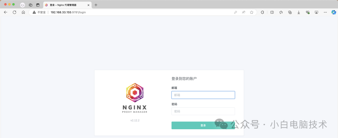Click the 密码 field label
Image resolution: width=338 pixels, height=138 pixels.
pos(174,104)
